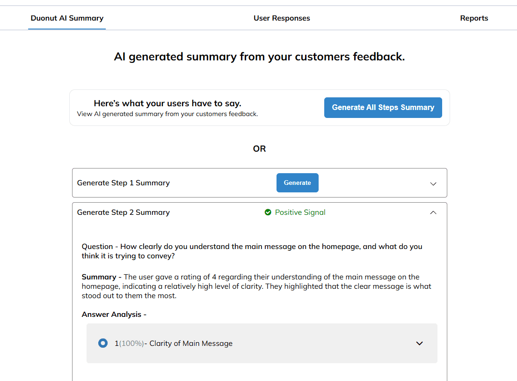Viewport: 517px width, 381px height.
Task: Click the 1(100%) answer percentage text
Action: 129,344
